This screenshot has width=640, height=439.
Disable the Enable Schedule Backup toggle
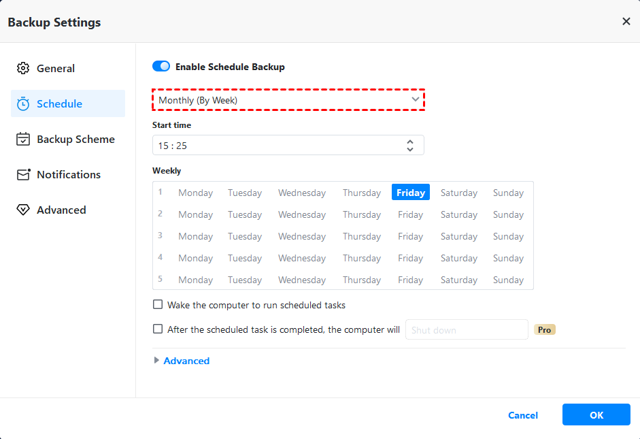coord(161,67)
